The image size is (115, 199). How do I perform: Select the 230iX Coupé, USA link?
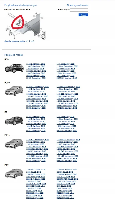pyautogui.click(x=65, y=188)
